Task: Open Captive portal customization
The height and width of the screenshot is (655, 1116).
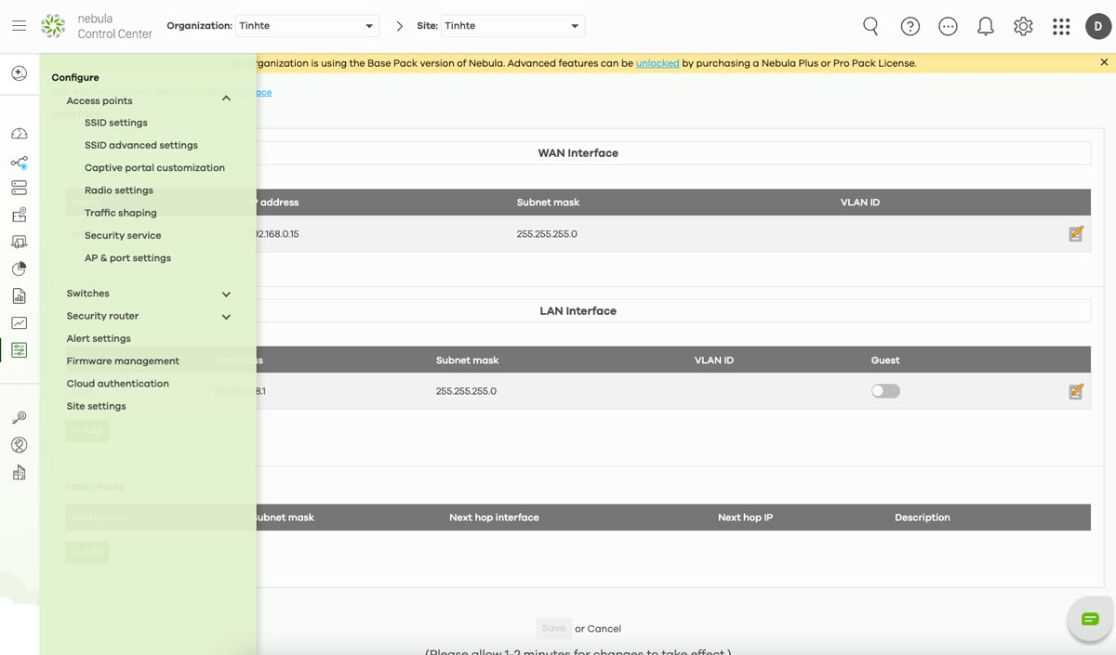Action: pyautogui.click(x=154, y=167)
